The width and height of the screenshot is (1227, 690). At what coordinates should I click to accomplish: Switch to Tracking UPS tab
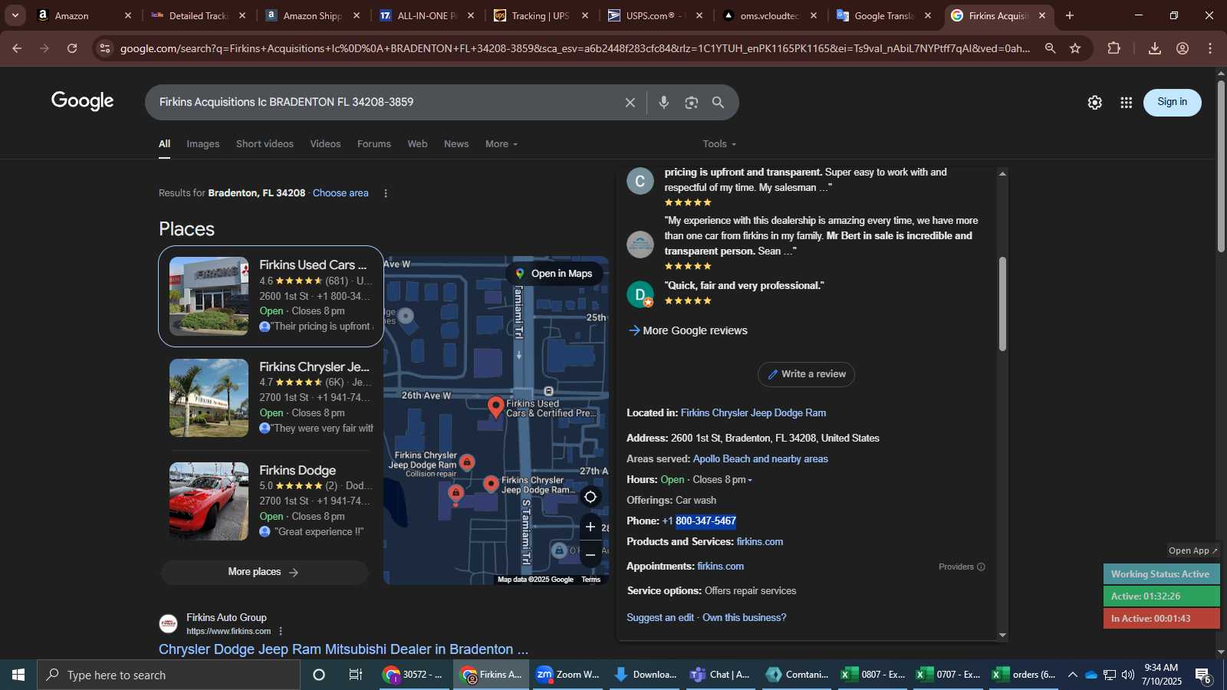pos(541,15)
